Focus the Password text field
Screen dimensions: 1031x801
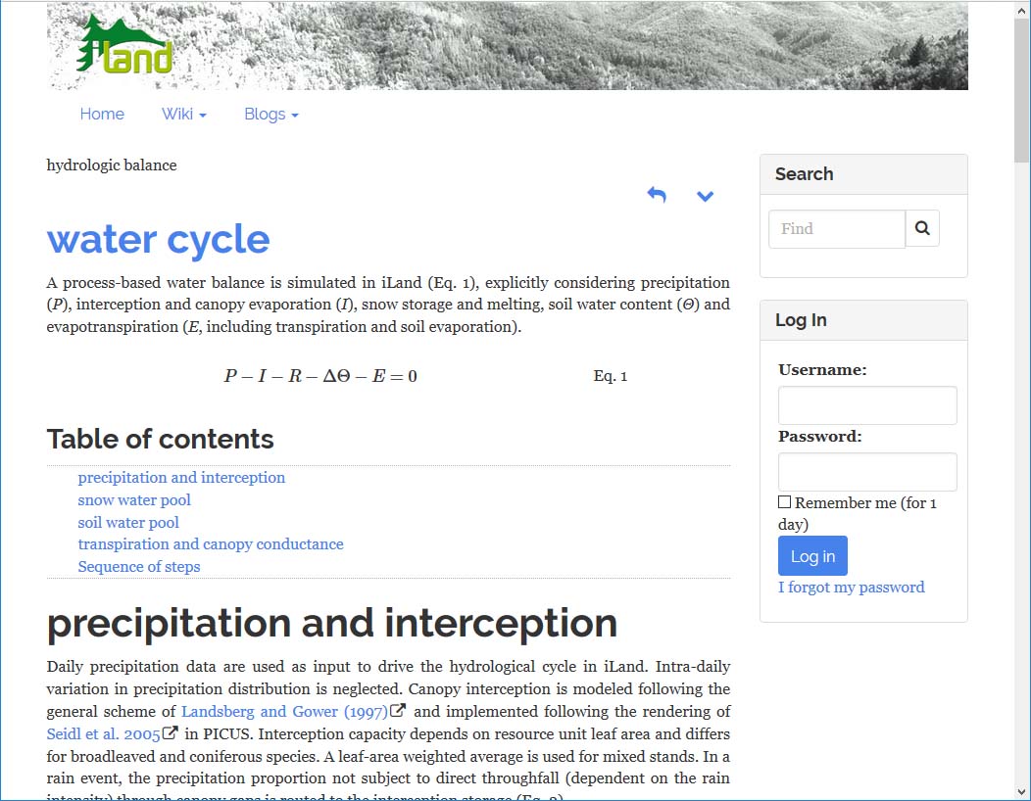(x=866, y=472)
